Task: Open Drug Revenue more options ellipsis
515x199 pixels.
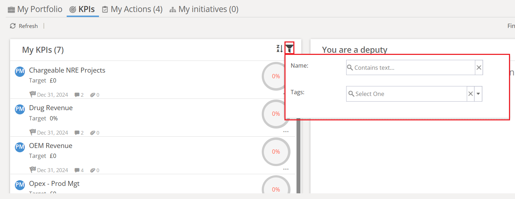Action: pyautogui.click(x=286, y=131)
